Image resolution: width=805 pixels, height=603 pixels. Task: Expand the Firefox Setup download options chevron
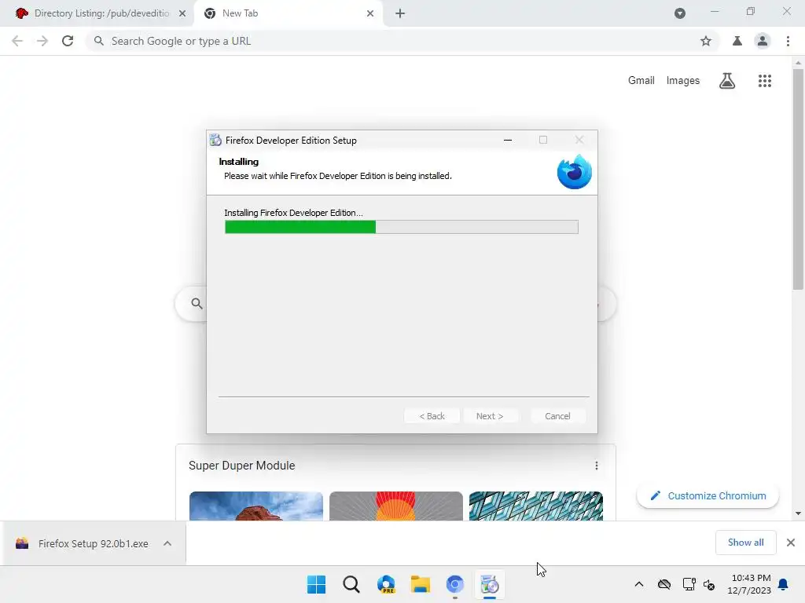(167, 543)
